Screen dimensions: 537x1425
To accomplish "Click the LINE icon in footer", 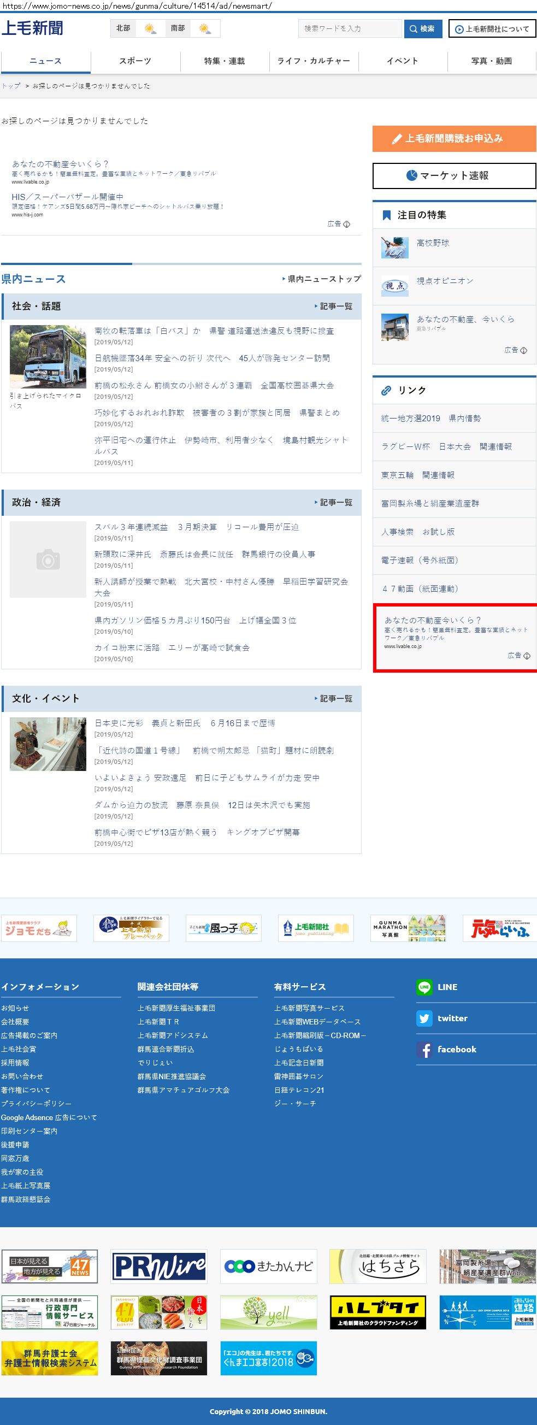I will pyautogui.click(x=424, y=987).
